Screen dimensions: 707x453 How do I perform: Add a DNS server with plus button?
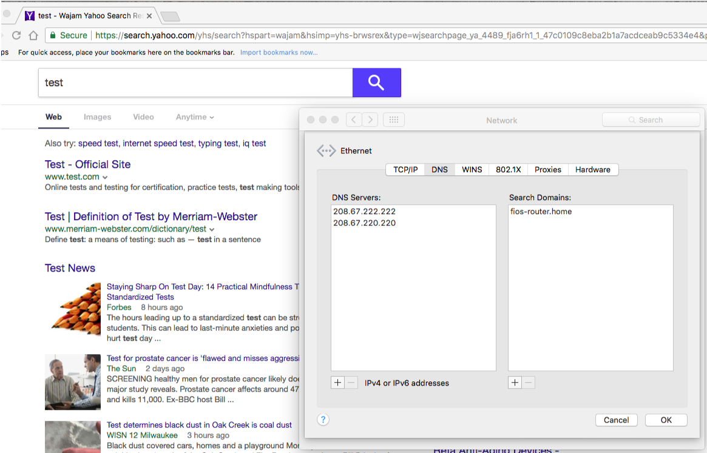(x=337, y=383)
